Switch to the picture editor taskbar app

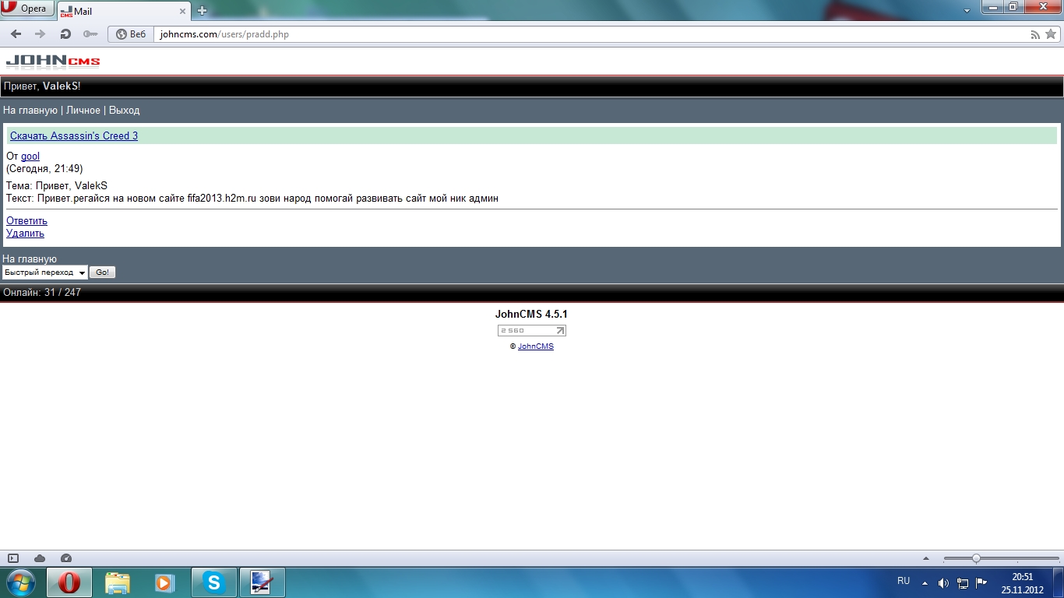tap(262, 582)
